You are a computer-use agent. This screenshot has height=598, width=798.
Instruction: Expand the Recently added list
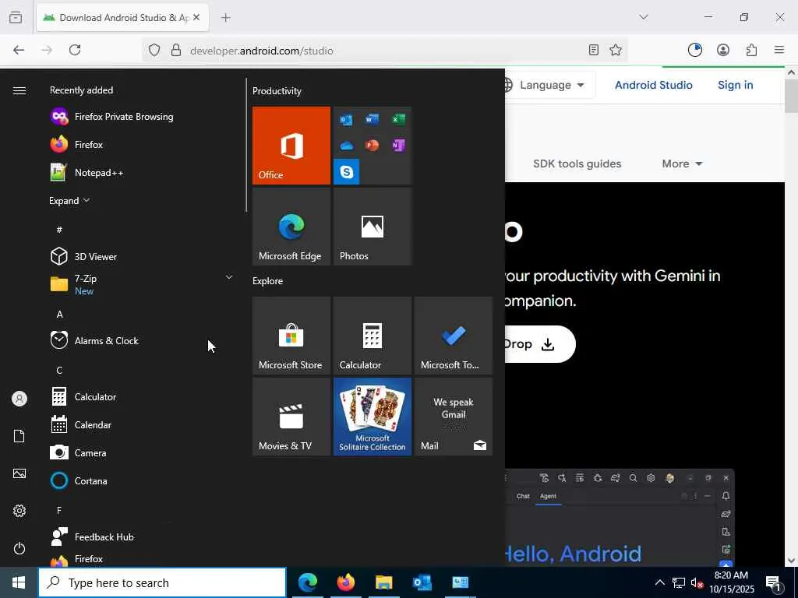(69, 201)
